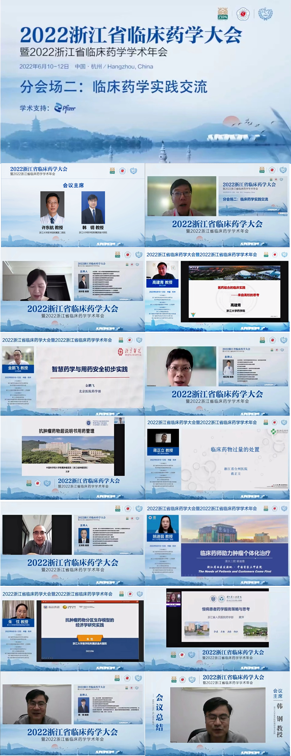Click the orange 朱忱 name bar on the slide
This screenshot has width=291, height=756.
click(90, 639)
